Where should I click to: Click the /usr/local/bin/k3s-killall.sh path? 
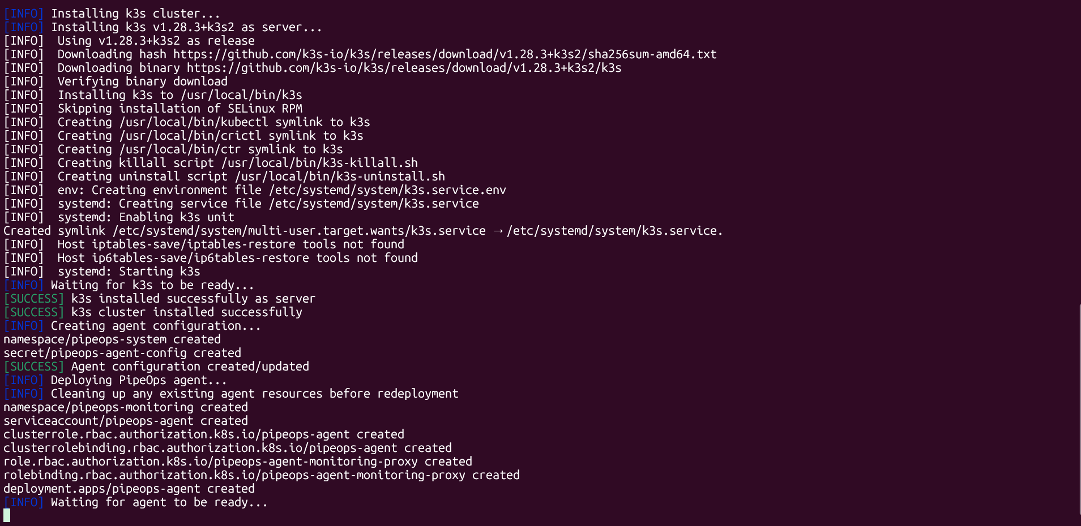pyautogui.click(x=319, y=163)
